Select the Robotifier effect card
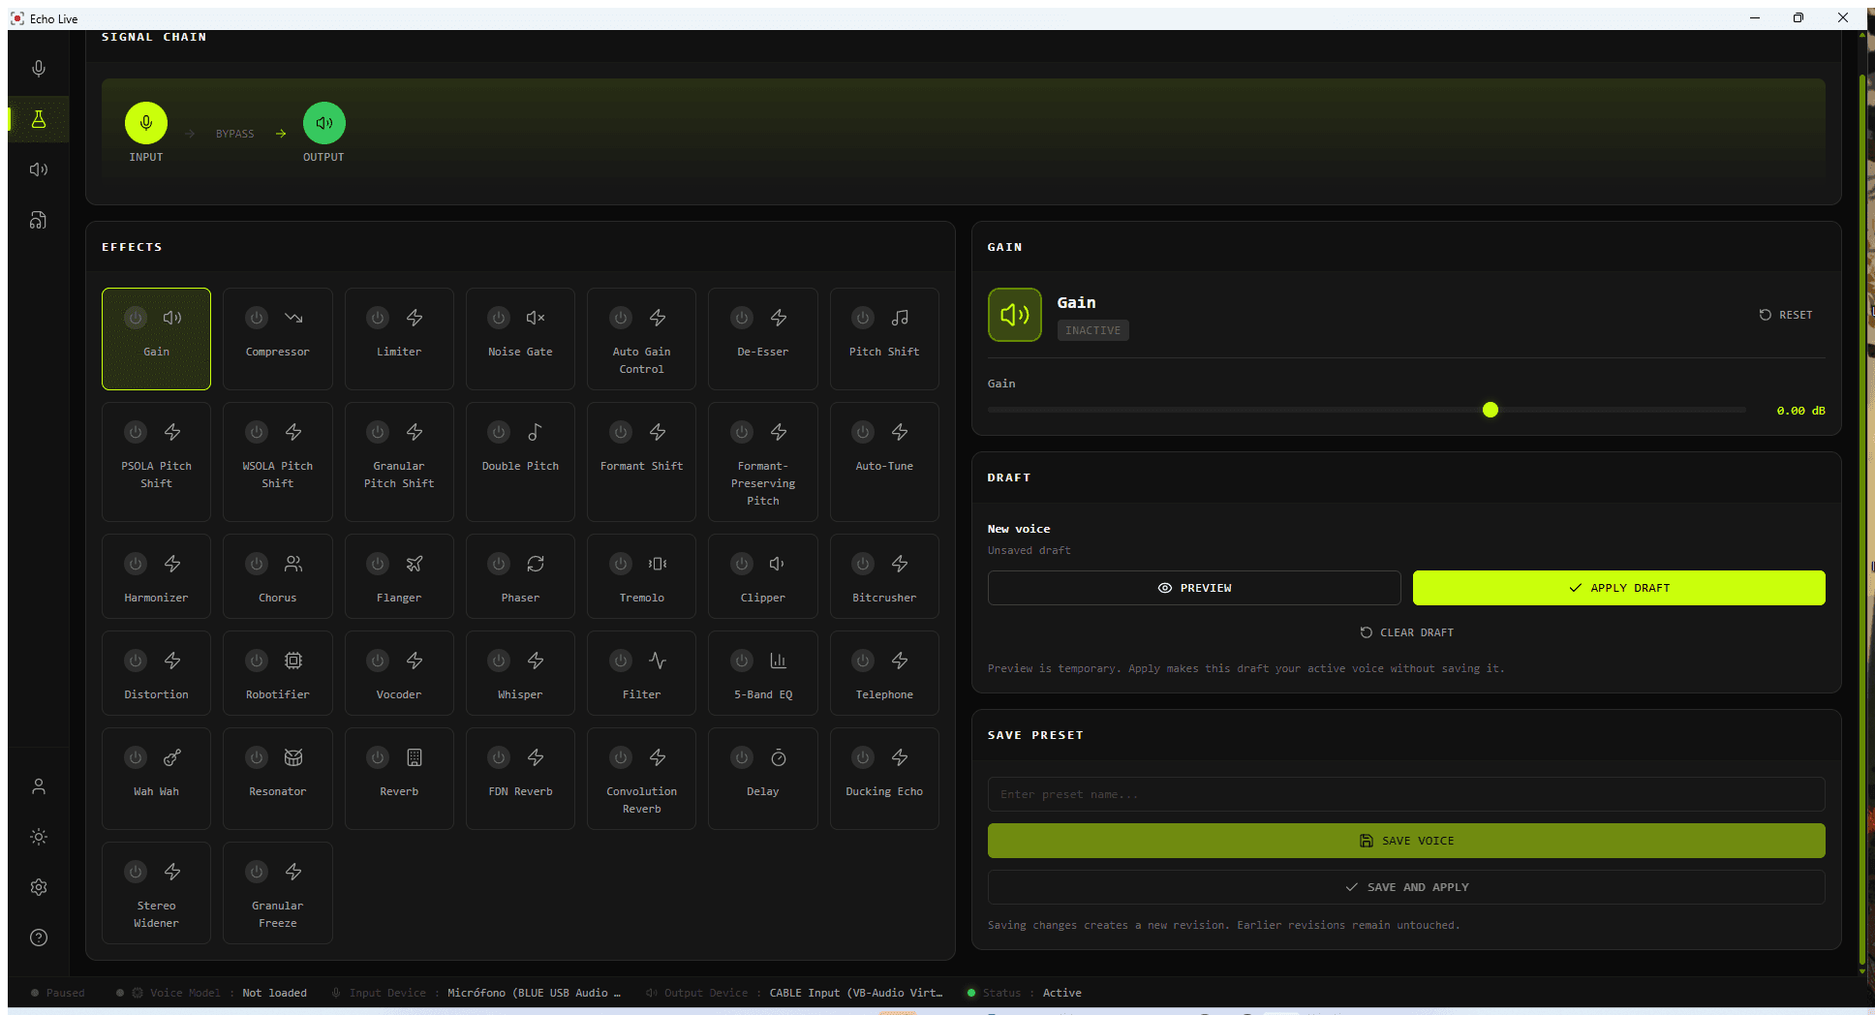 [x=278, y=673]
